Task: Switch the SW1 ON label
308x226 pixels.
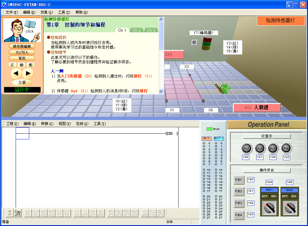Action: tap(274, 196)
